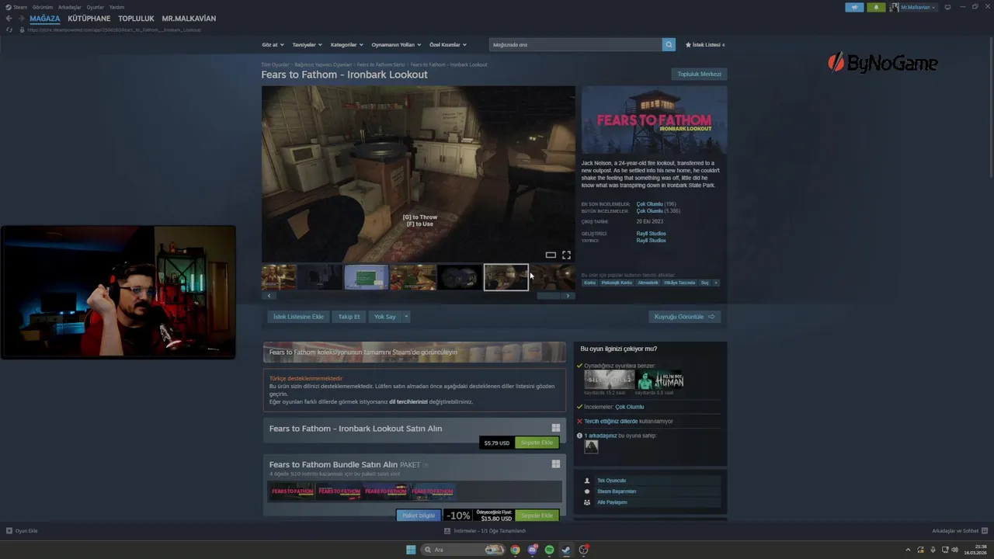The width and height of the screenshot is (994, 559).
Task: Click the Steam Başarımları achievements icon
Action: 587,491
